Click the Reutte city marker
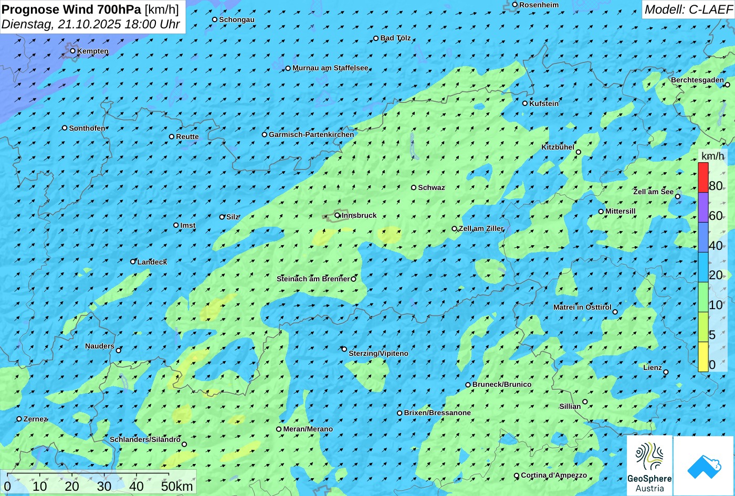 click(x=172, y=136)
